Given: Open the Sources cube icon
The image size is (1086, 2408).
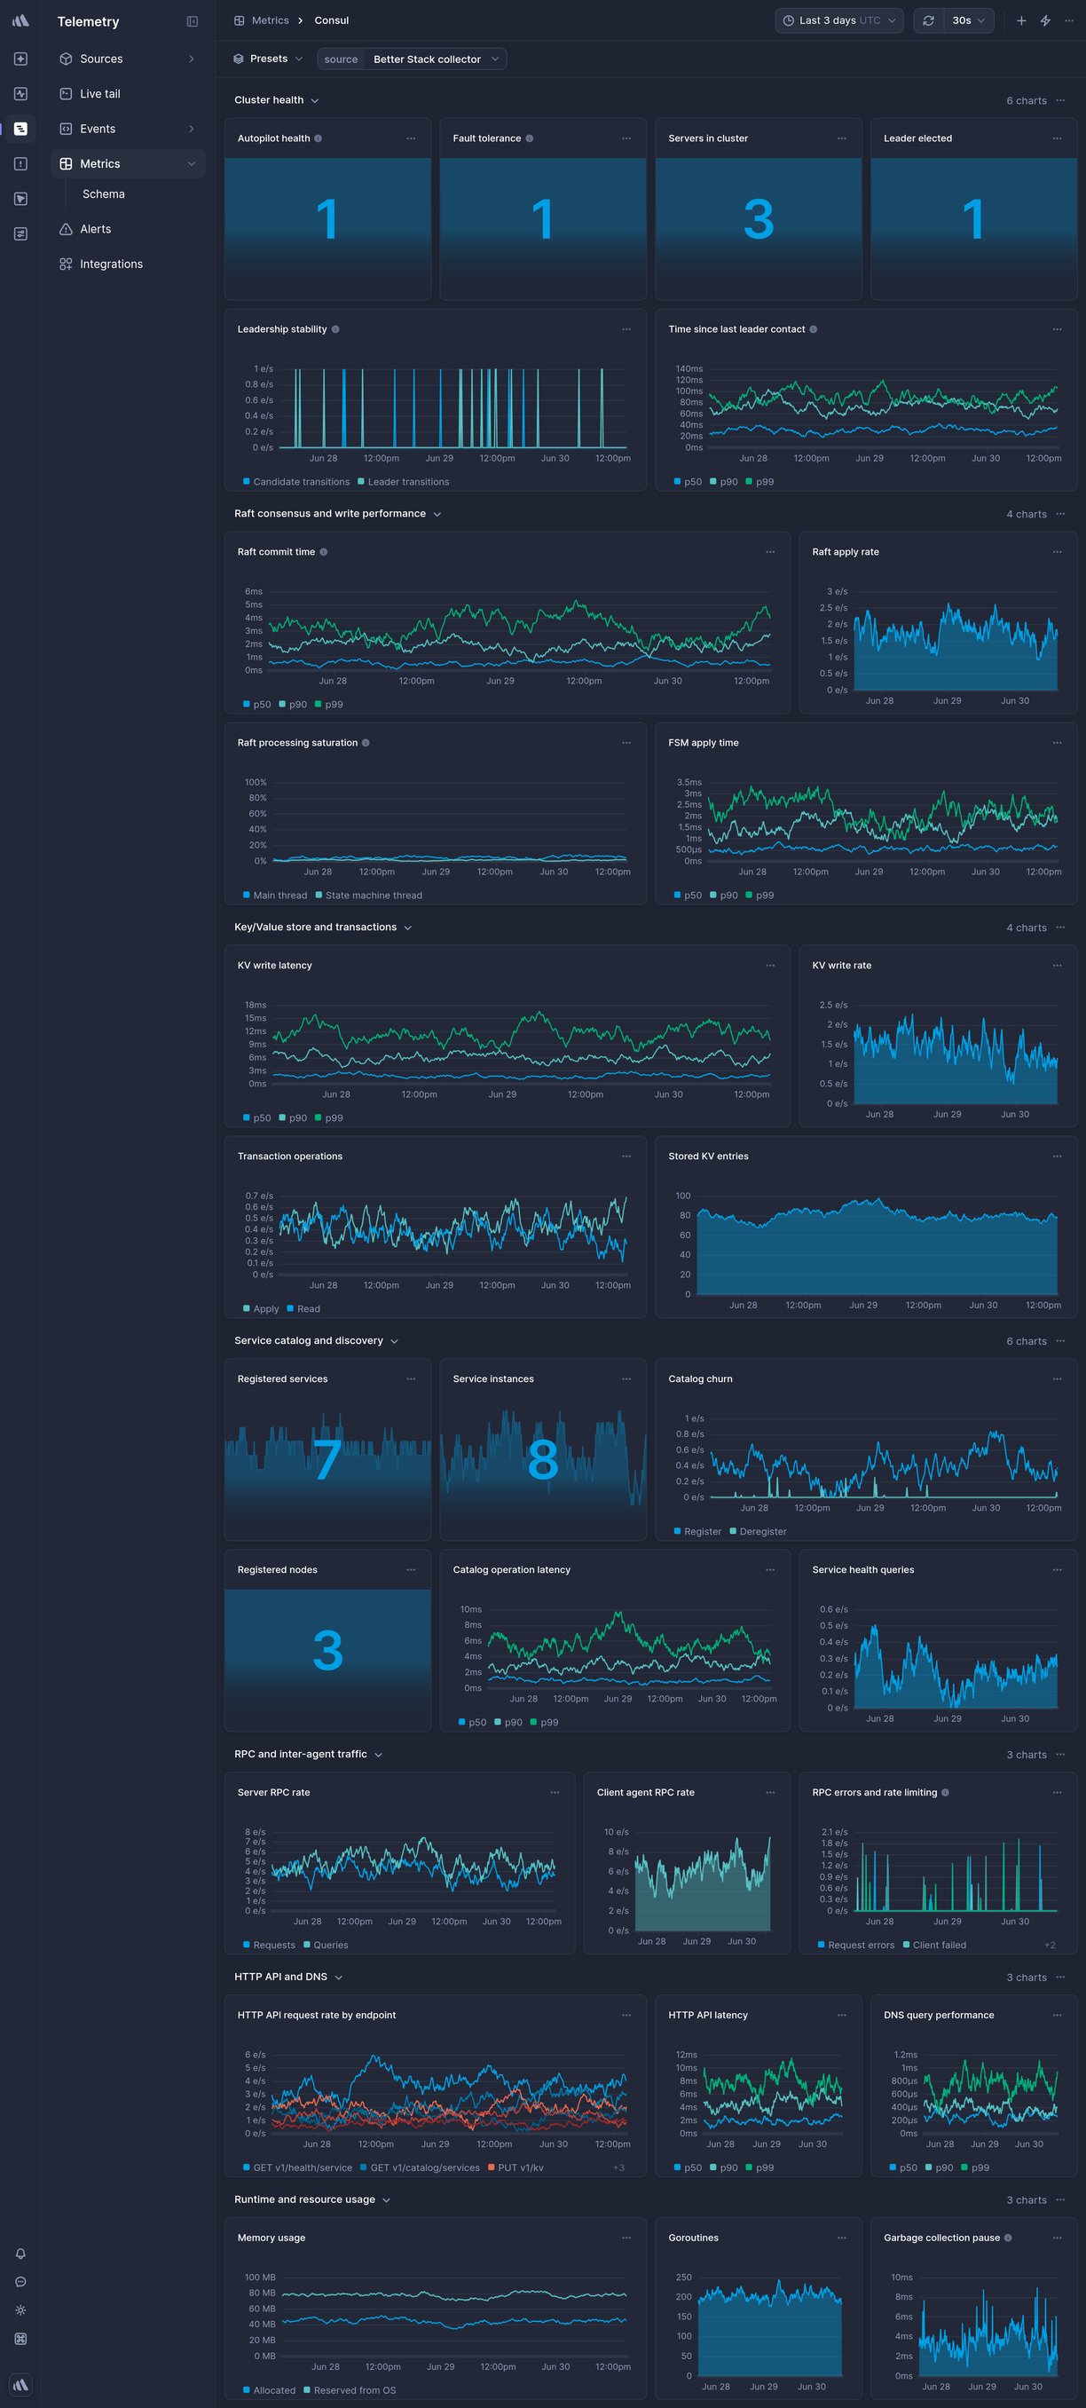Looking at the screenshot, I should pyautogui.click(x=66, y=59).
